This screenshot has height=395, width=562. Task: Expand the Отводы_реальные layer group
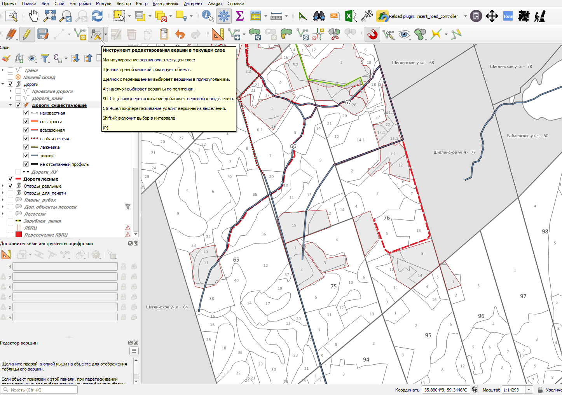coord(3,186)
